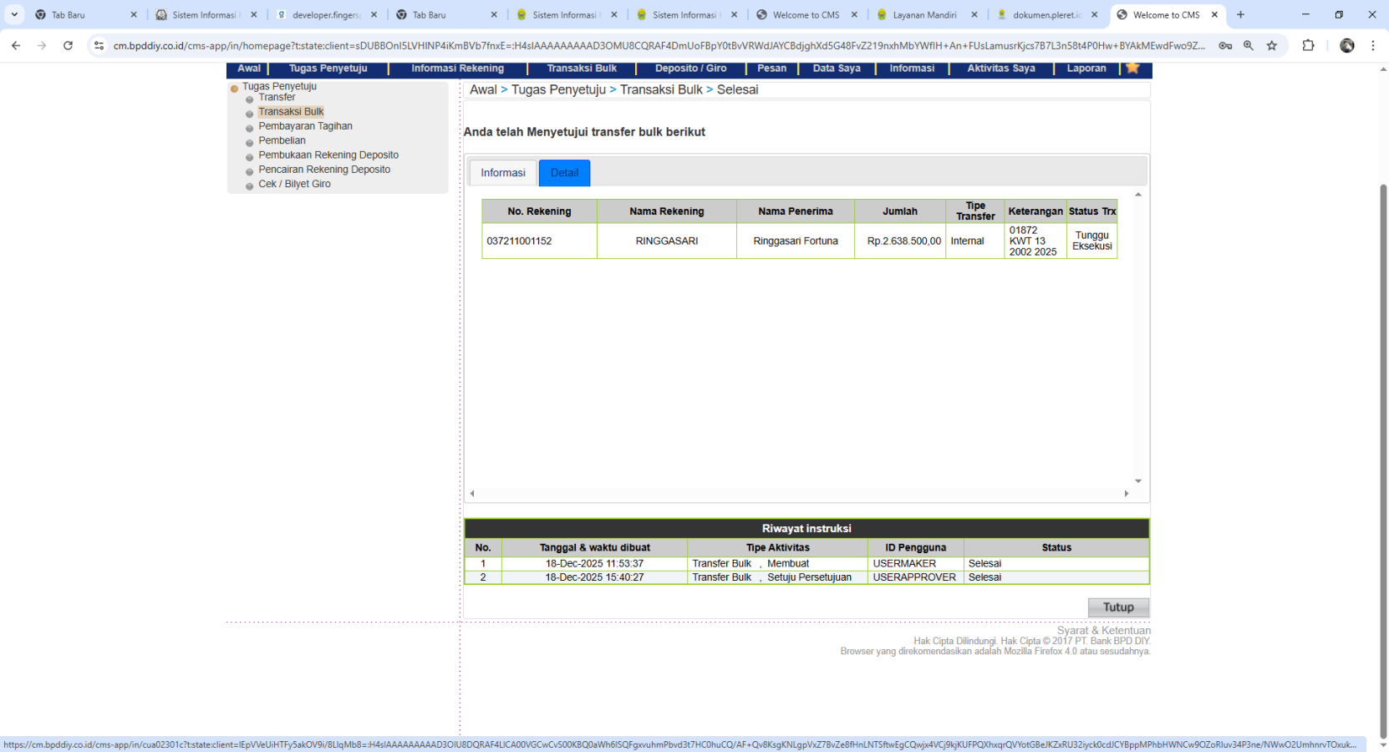The height and width of the screenshot is (752, 1389).
Task: Open the Informasi Rekening menu
Action: [457, 69]
